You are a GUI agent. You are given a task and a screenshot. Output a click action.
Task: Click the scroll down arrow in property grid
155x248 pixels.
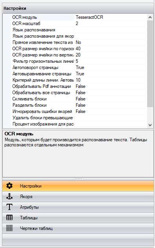pos(150,125)
